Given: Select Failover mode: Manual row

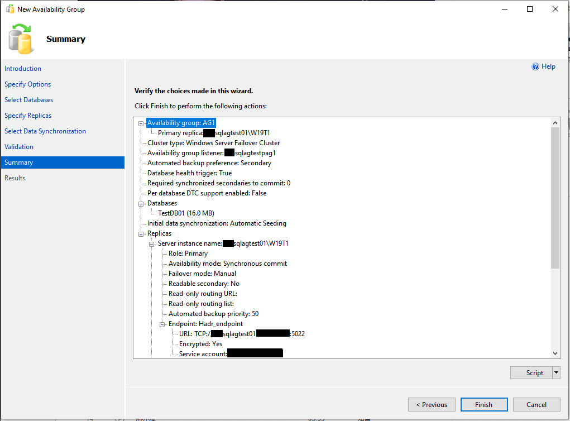Looking at the screenshot, I should 202,274.
